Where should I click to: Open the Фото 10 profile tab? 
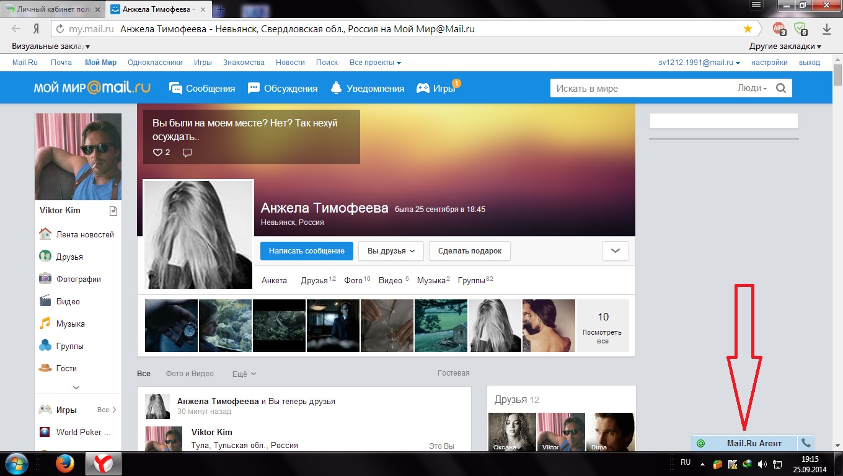tap(357, 280)
